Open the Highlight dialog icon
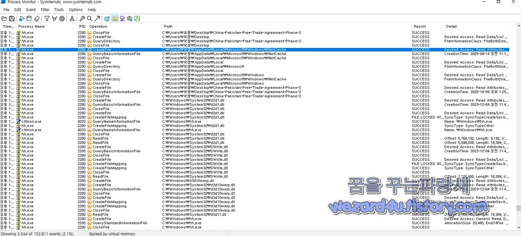The width and height of the screenshot is (521, 236). click(54, 19)
